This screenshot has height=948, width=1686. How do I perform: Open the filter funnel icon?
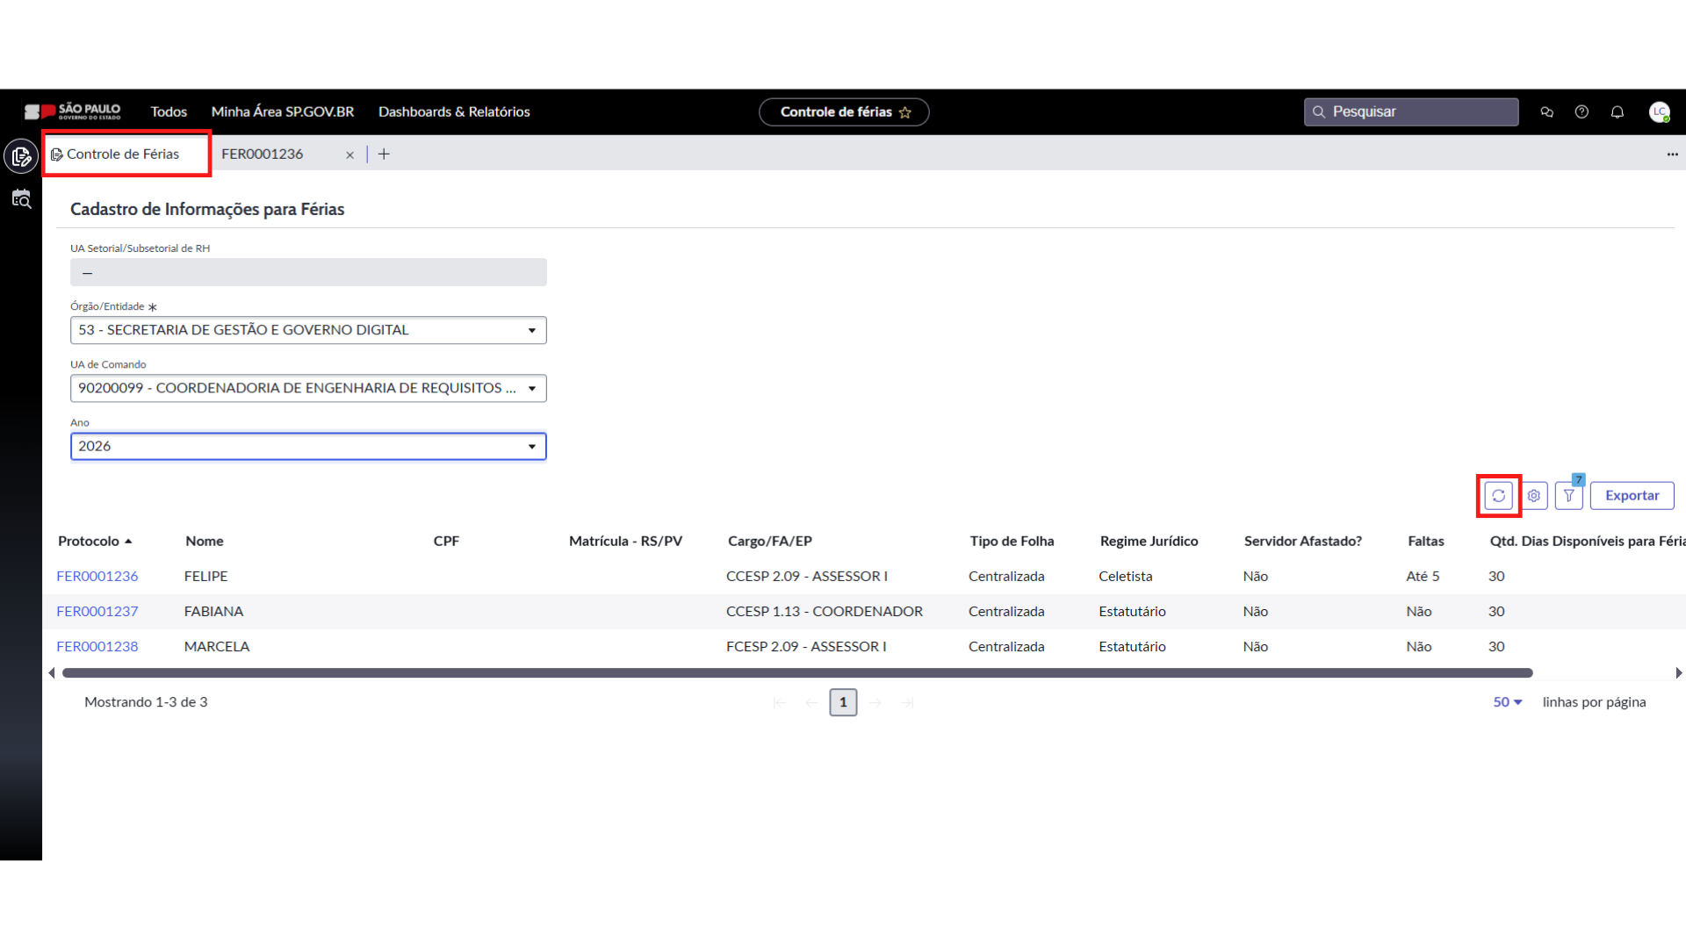click(x=1568, y=496)
